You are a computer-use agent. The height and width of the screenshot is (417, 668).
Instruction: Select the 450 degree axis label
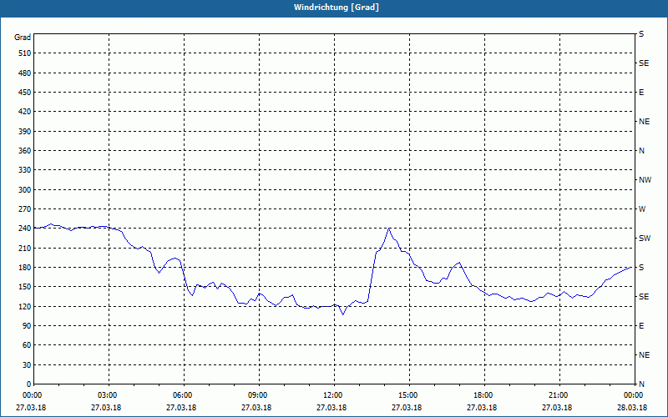click(25, 93)
